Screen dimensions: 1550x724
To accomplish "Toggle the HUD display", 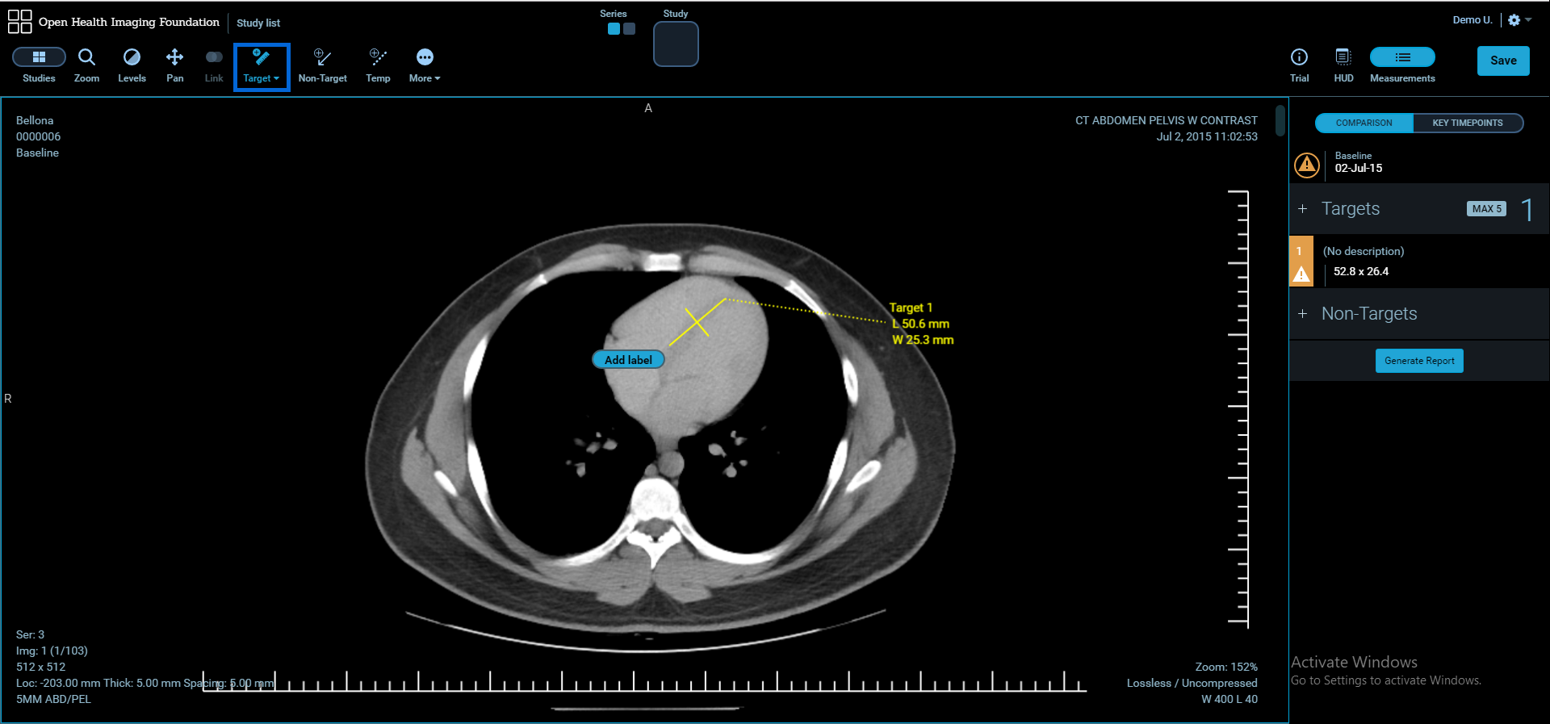I will [x=1343, y=58].
